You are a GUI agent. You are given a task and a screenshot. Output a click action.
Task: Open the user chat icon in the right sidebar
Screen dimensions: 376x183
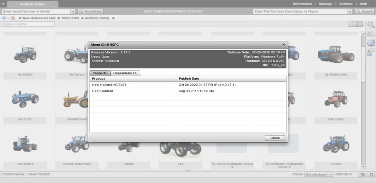[371, 52]
